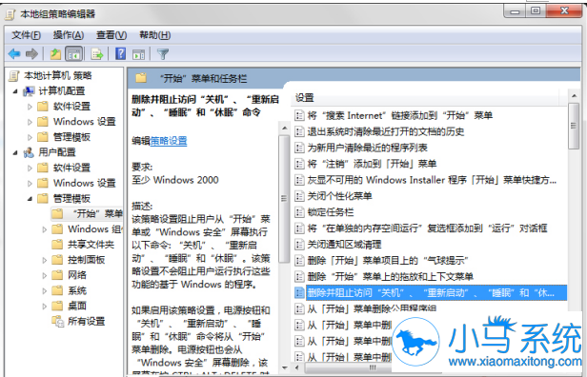Select the “开始”菜单 tree item
This screenshot has height=377, width=587.
point(98,213)
